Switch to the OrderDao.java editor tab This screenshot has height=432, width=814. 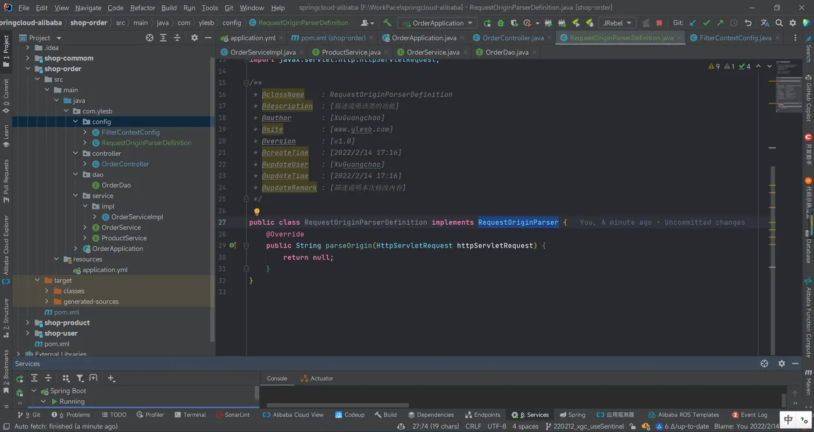coord(506,52)
